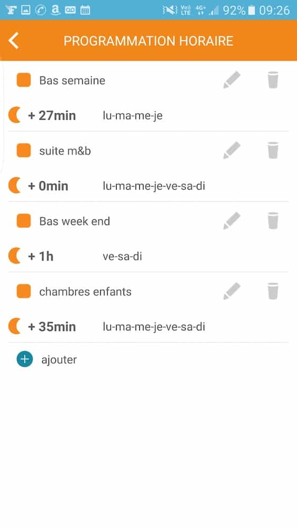Toggle the suite m&b orange checkbox

(24, 151)
